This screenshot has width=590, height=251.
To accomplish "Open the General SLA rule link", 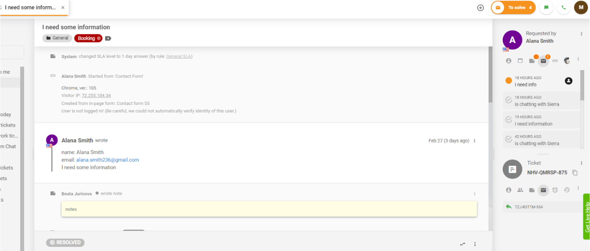I will pyautogui.click(x=179, y=57).
